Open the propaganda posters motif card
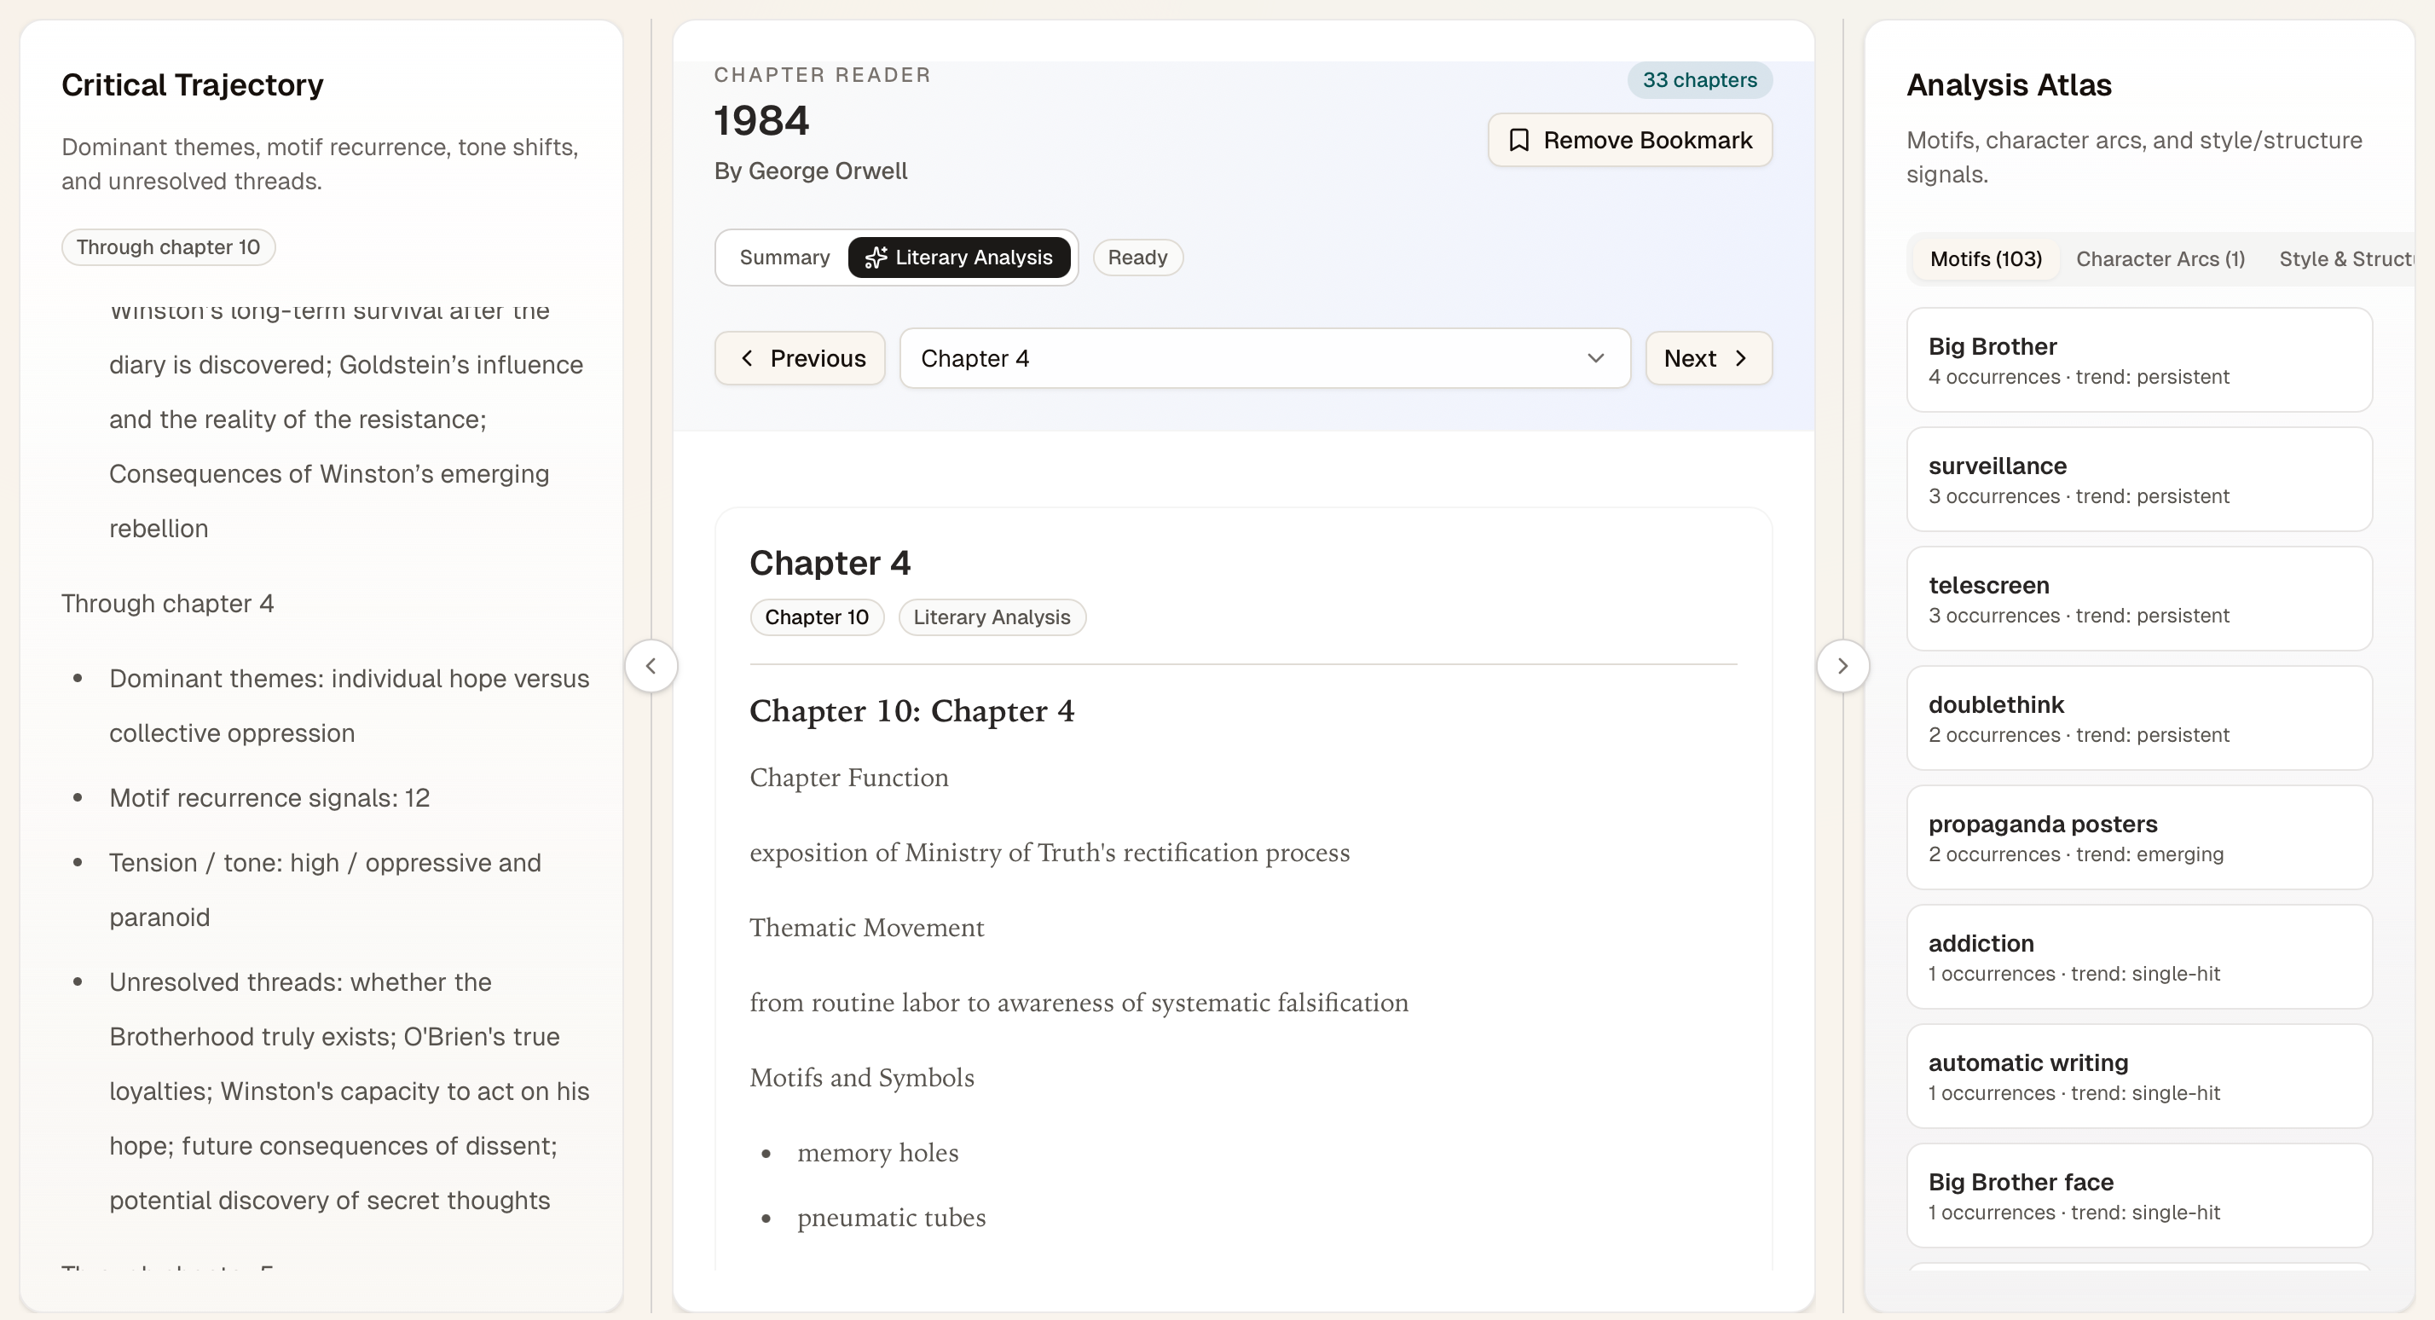Screen dimensions: 2435x1320 pos(2138,837)
